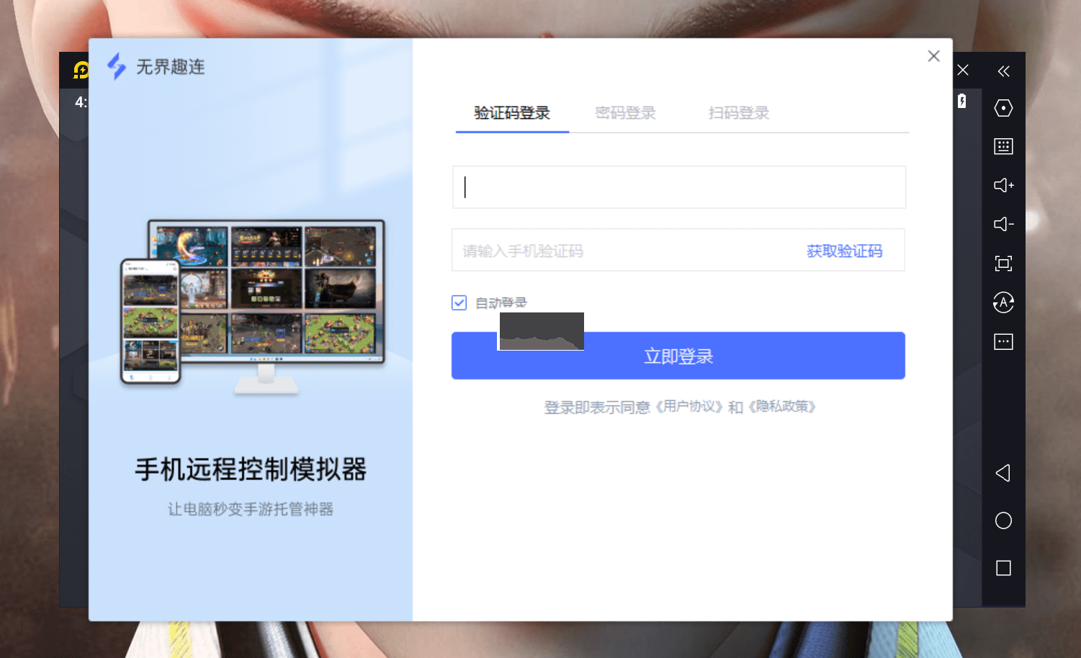Viewport: 1081px width, 658px height.
Task: Click the 立即登录 login button
Action: (x=678, y=356)
